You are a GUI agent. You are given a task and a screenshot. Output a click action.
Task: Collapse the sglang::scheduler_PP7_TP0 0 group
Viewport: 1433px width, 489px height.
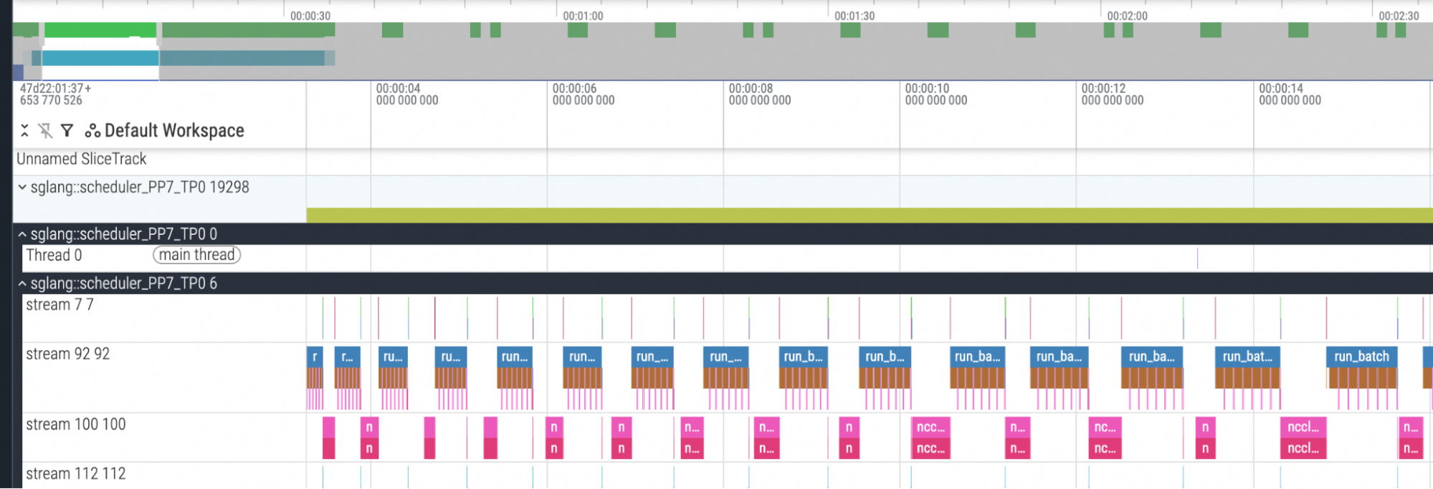point(22,234)
